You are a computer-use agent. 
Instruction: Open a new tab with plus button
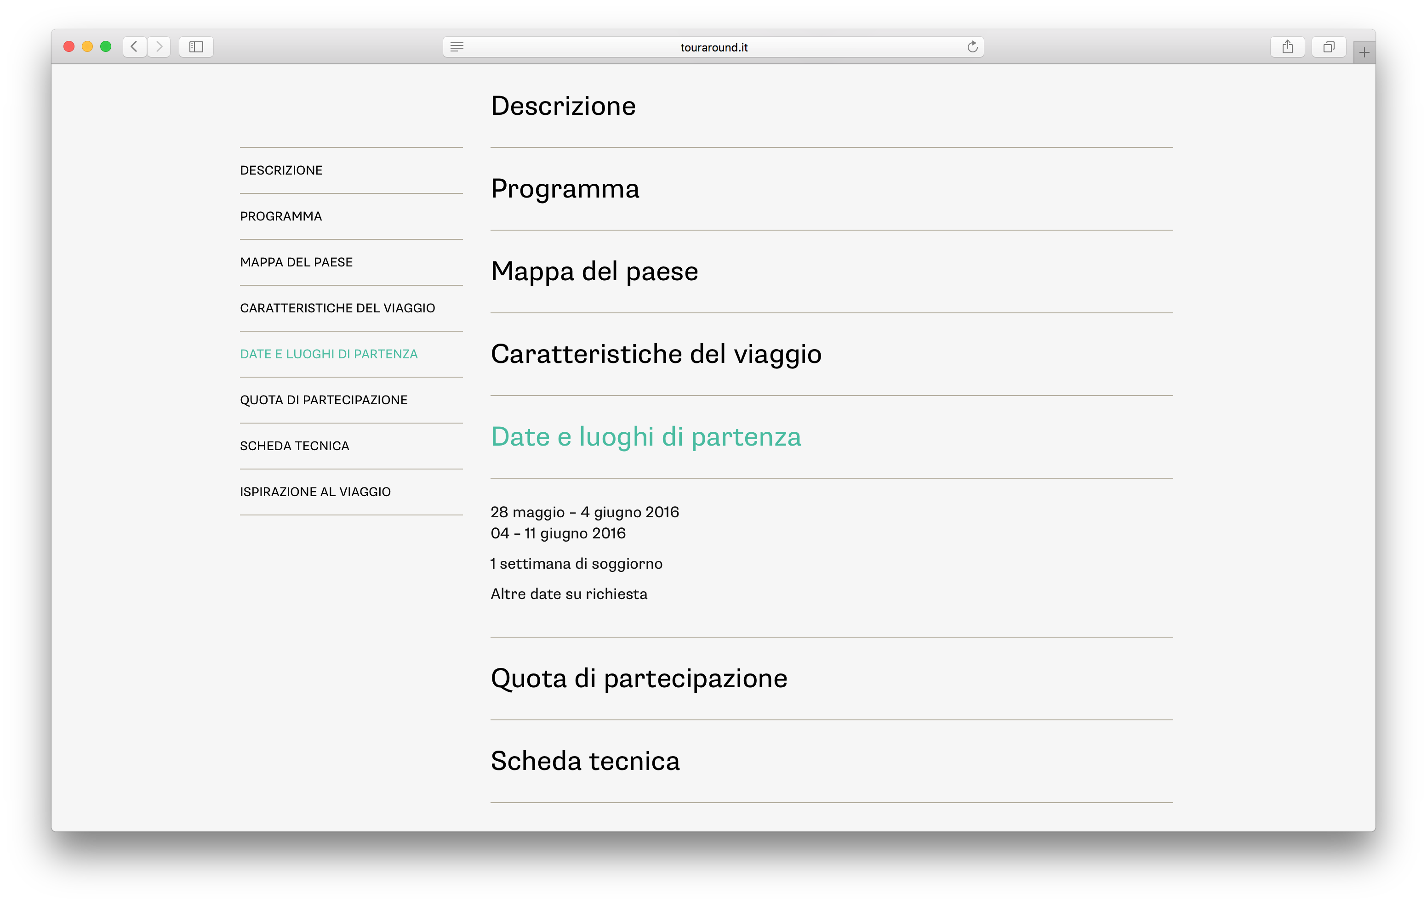coord(1364,53)
